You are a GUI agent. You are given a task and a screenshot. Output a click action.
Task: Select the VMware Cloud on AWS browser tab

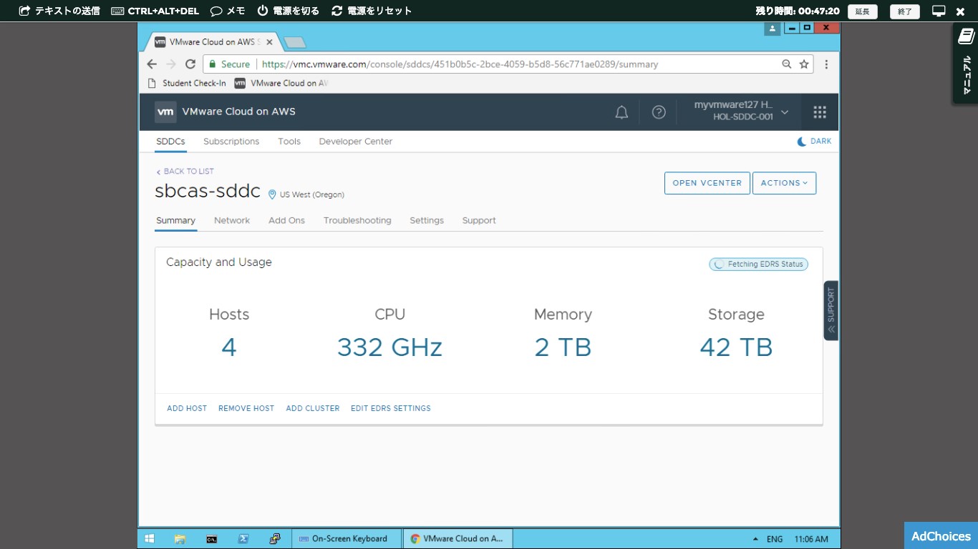212,42
